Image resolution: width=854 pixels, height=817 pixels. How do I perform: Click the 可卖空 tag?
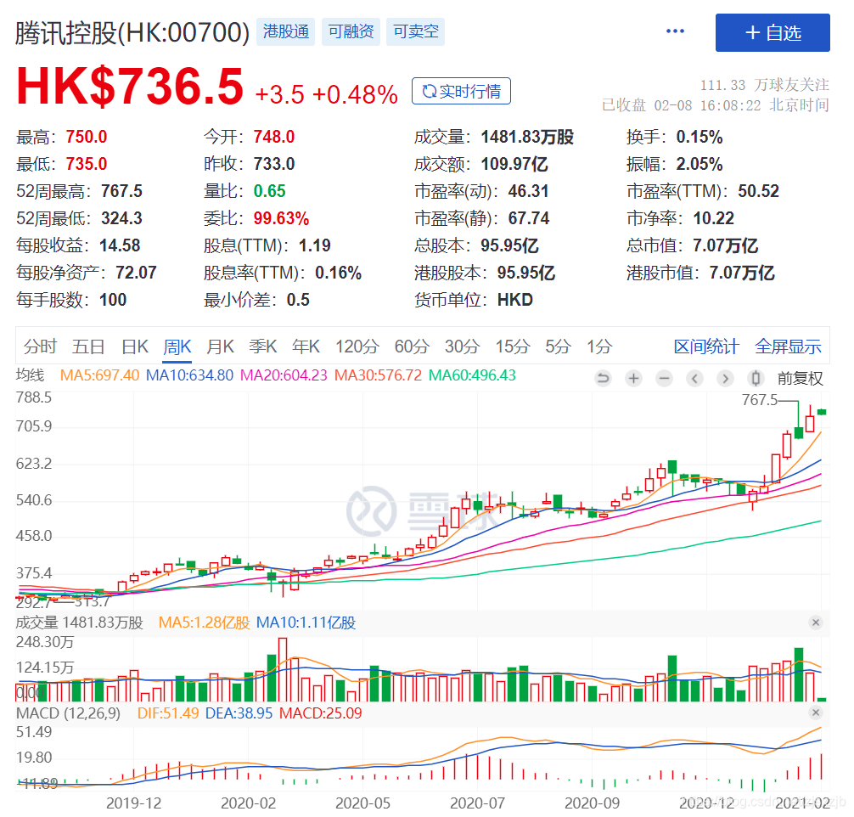point(416,31)
